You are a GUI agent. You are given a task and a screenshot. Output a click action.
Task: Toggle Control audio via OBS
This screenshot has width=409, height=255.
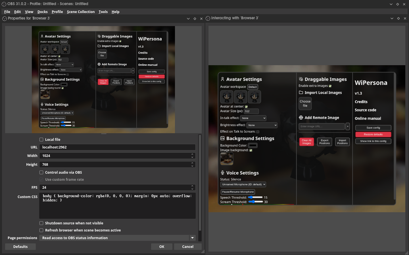click(41, 172)
